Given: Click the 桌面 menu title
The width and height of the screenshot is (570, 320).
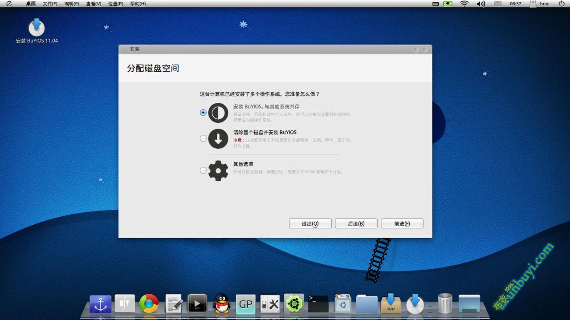Looking at the screenshot, I should (x=31, y=4).
